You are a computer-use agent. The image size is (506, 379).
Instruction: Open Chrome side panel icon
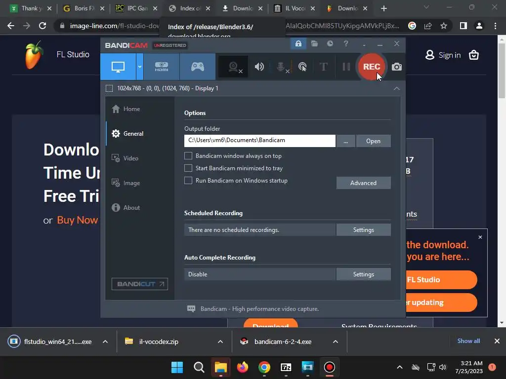(x=464, y=26)
